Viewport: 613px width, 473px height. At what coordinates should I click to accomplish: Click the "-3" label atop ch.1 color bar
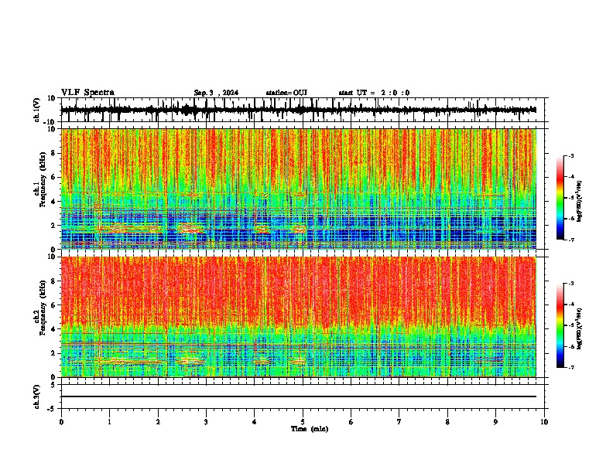pos(570,155)
